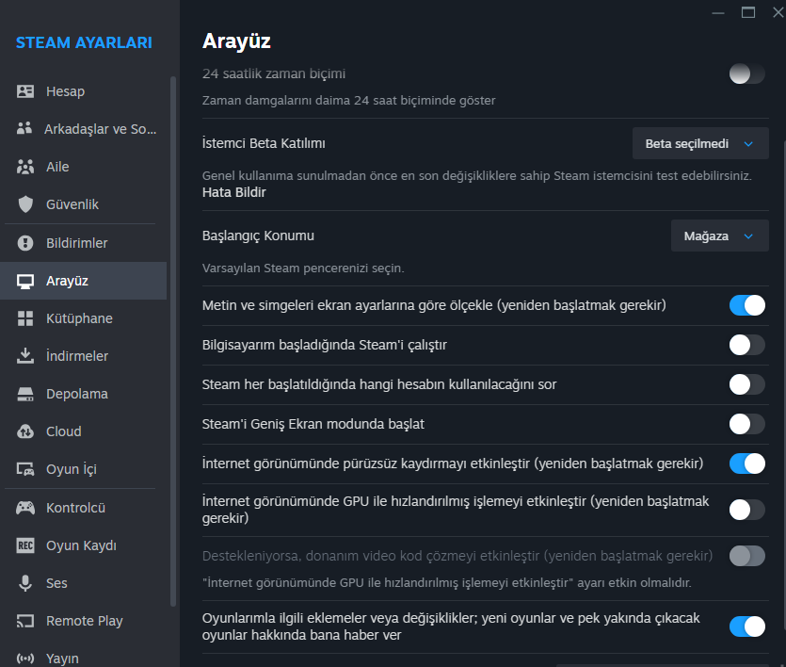786x667 pixels.
Task: Click the Oyun Kaydı REC icon
Action: tap(25, 545)
